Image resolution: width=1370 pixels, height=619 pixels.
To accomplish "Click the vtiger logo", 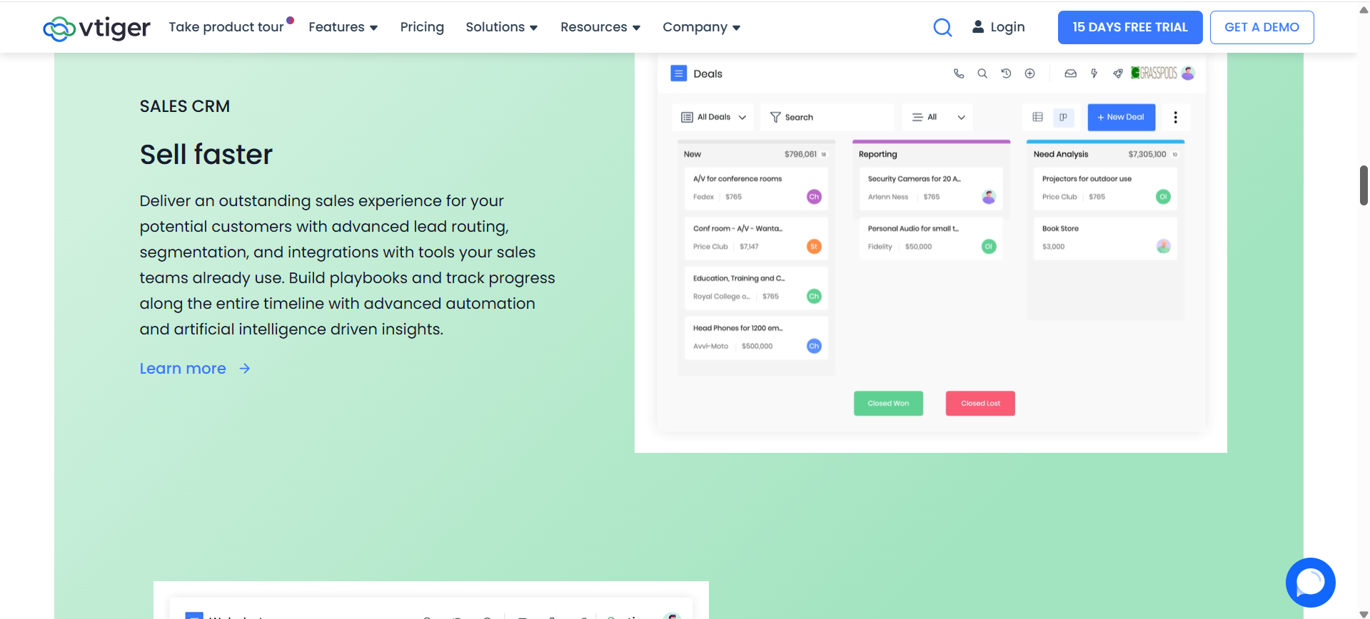I will pyautogui.click(x=96, y=28).
